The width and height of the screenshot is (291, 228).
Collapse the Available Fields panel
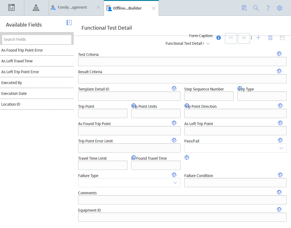click(x=69, y=23)
